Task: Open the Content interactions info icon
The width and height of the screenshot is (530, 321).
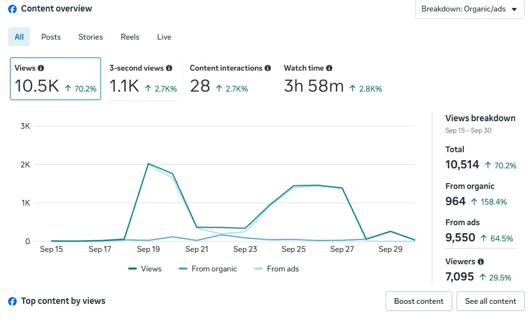Action: tap(268, 68)
